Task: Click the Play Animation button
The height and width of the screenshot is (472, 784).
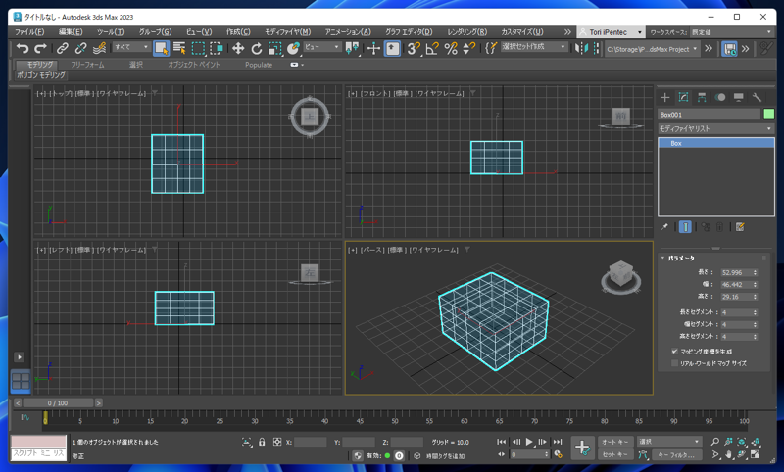Action: coord(529,442)
